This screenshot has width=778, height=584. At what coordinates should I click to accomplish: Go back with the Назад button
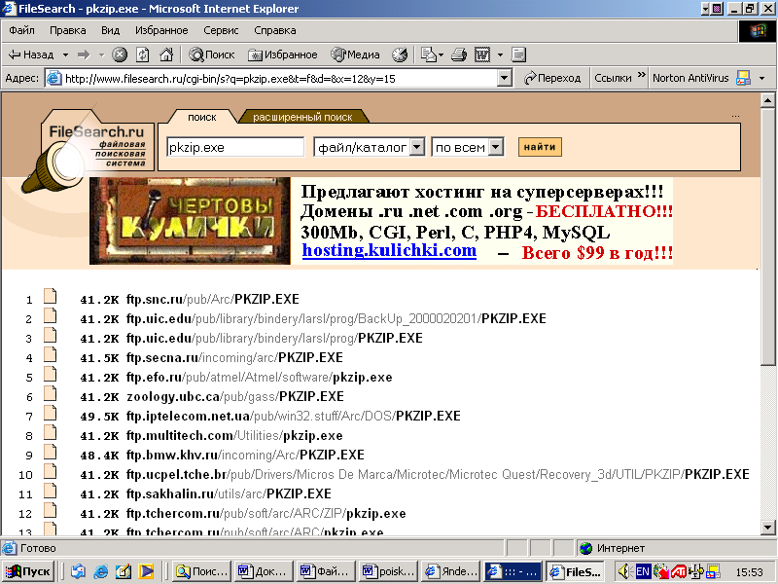coord(31,55)
